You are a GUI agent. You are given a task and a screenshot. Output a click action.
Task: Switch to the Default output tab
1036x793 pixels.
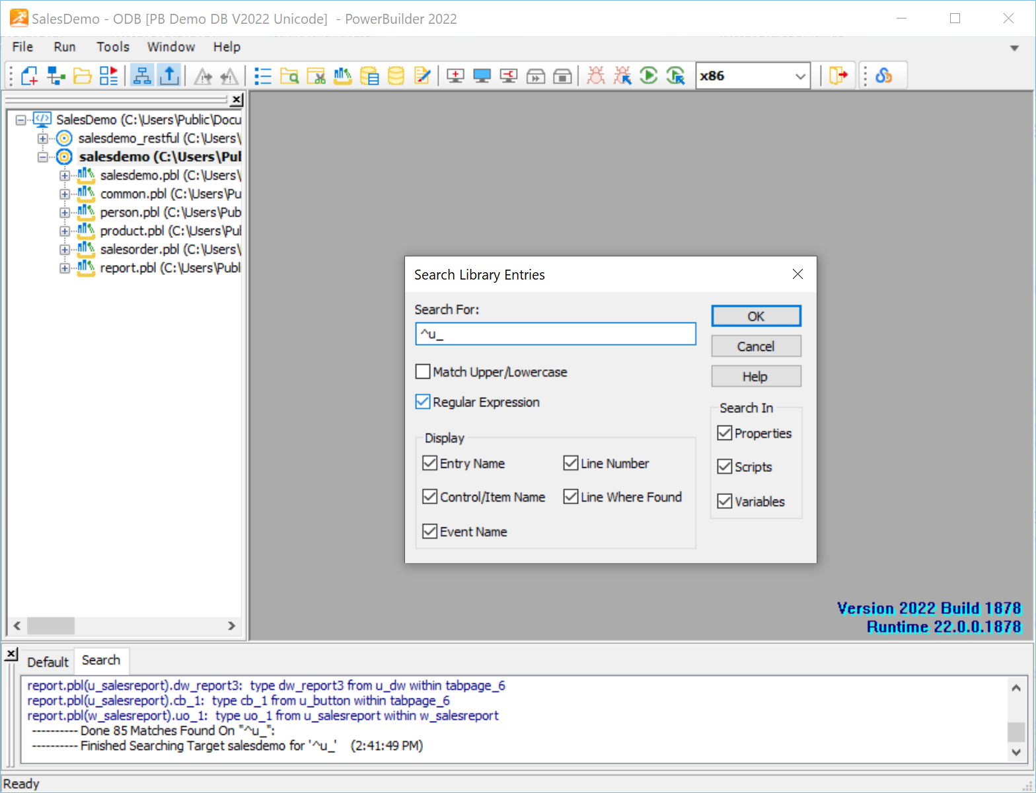pos(48,661)
